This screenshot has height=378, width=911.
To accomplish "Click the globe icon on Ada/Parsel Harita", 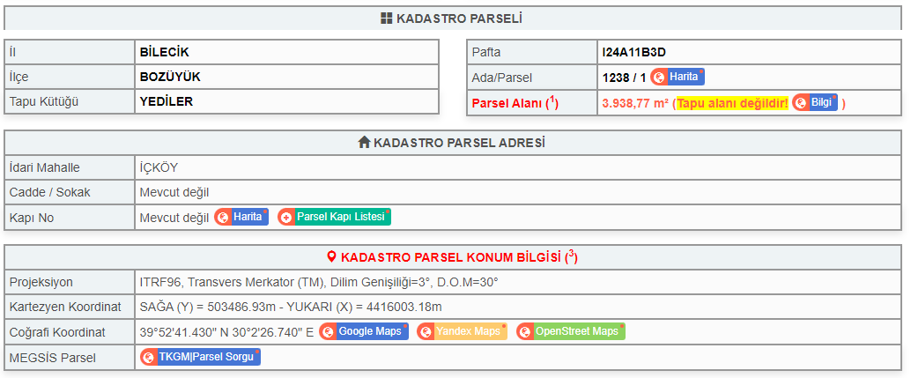I will (x=659, y=78).
